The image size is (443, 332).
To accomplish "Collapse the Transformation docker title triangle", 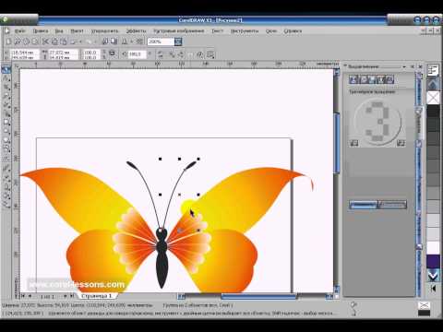I will click(345, 65).
